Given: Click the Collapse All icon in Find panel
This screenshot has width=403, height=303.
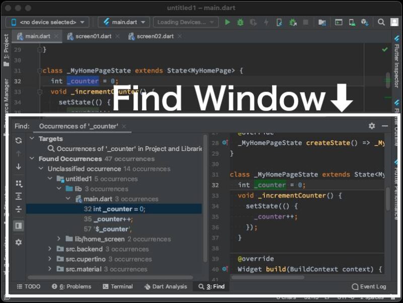Looking at the screenshot, I should tap(19, 209).
